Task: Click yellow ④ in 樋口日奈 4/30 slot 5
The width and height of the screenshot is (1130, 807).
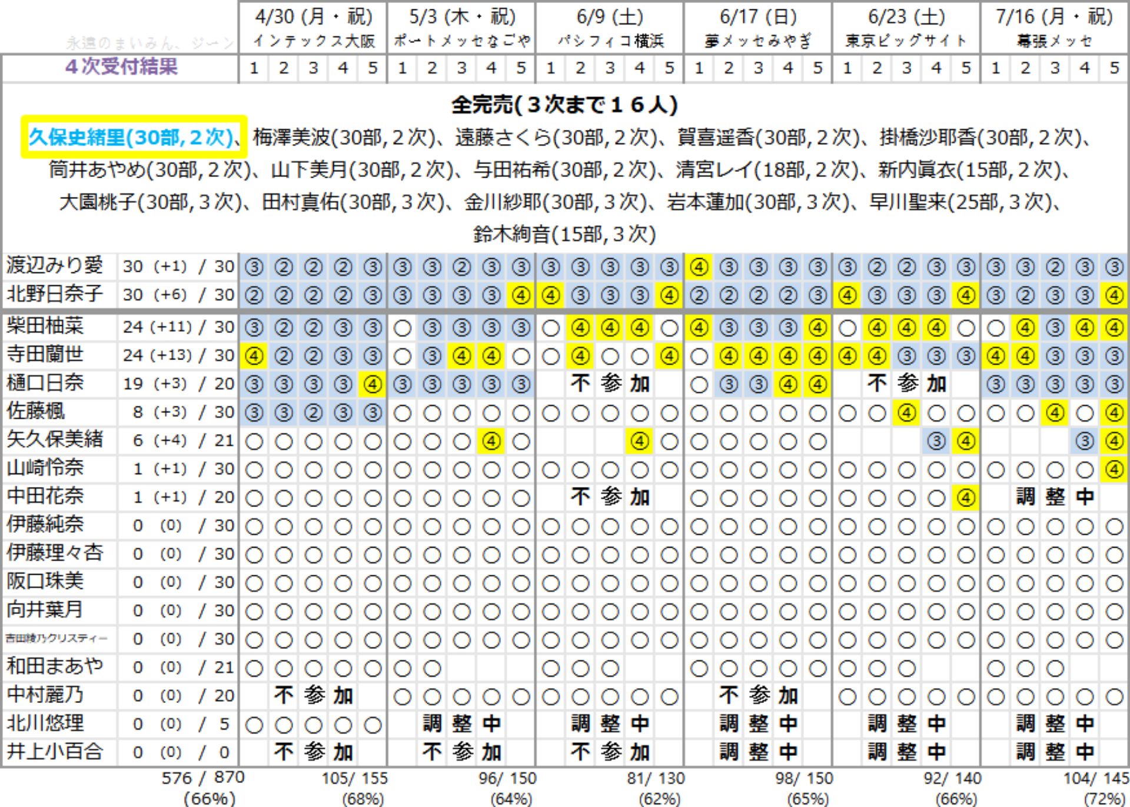Action: click(x=373, y=385)
